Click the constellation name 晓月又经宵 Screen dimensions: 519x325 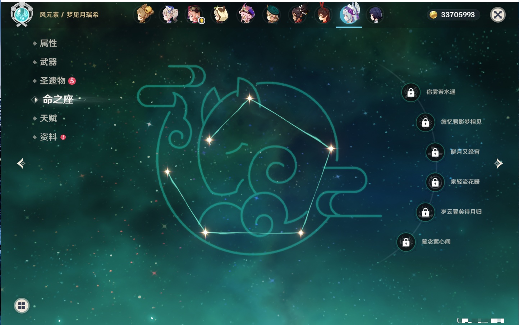tap(465, 152)
